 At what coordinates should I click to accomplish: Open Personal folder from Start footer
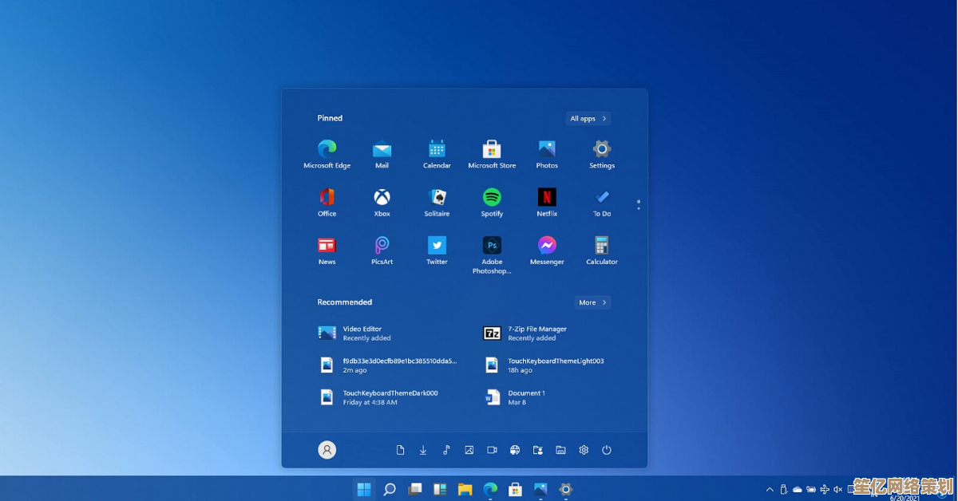click(x=538, y=450)
